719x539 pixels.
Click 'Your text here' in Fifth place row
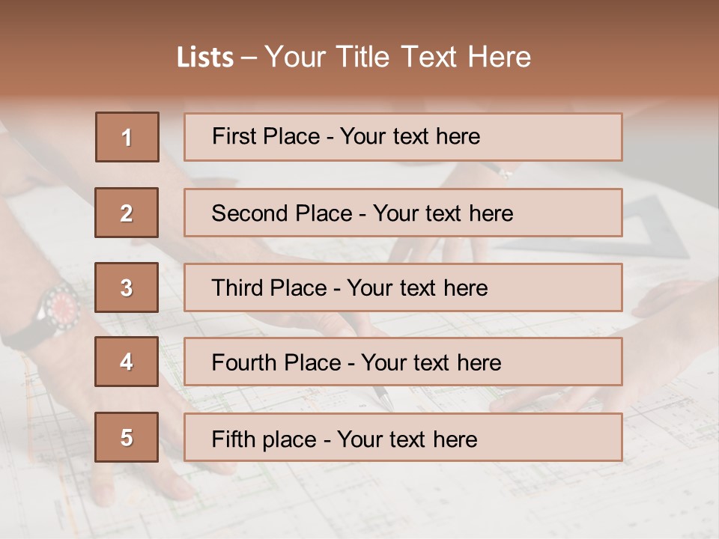407,439
